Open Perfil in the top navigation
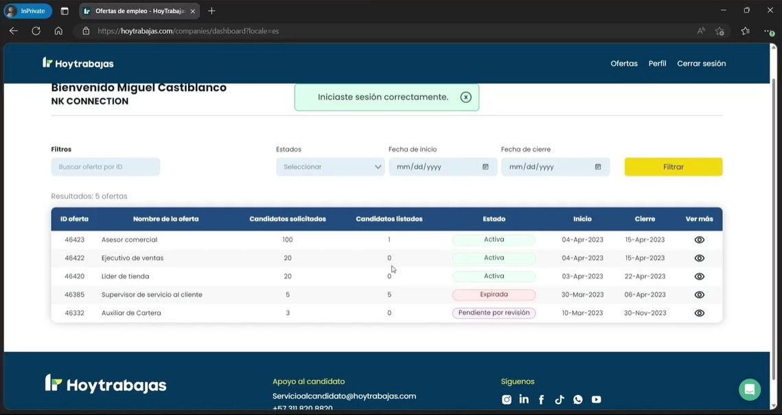Image resolution: width=782 pixels, height=415 pixels. 657,64
